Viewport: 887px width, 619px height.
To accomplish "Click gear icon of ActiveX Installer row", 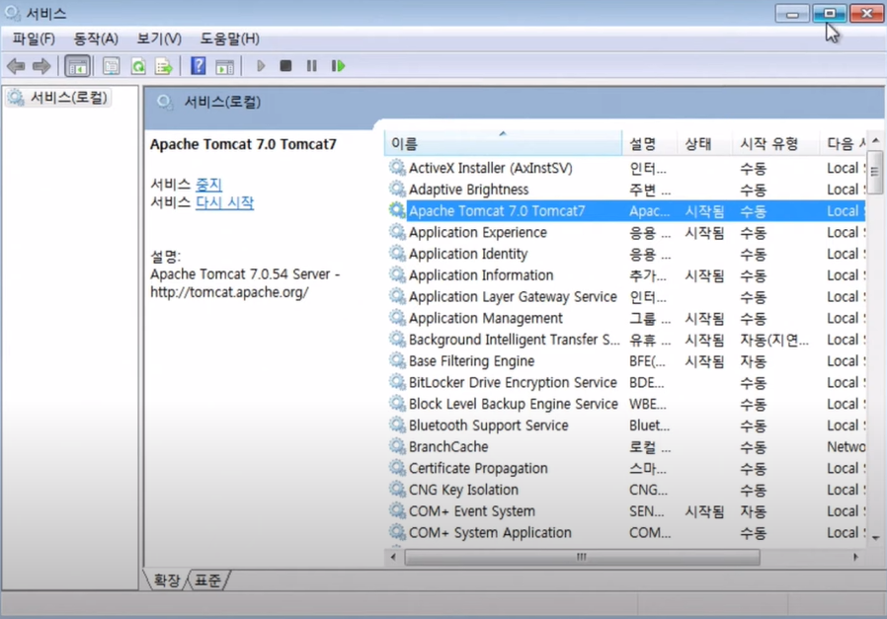I will point(397,167).
